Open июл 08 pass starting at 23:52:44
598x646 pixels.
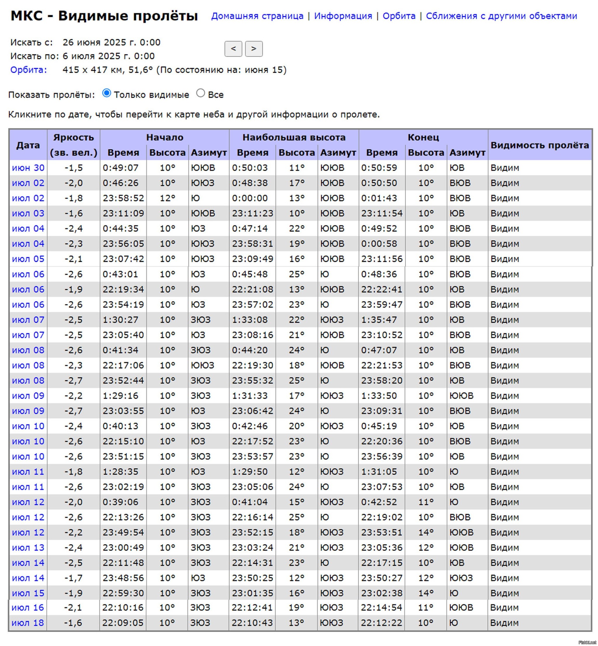[x=28, y=381]
